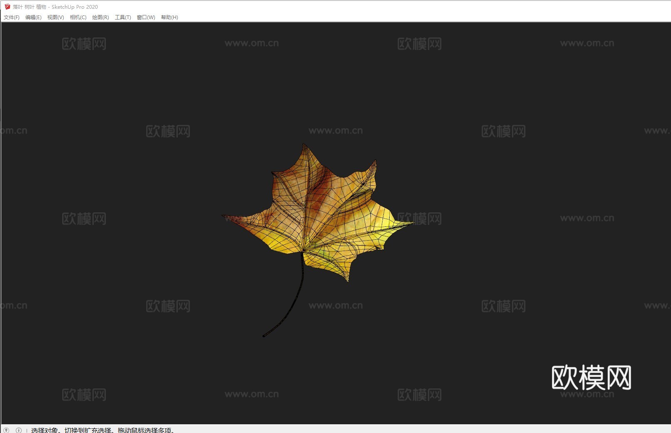
Task: Open the 绘图(R) menu
Action: [x=100, y=17]
